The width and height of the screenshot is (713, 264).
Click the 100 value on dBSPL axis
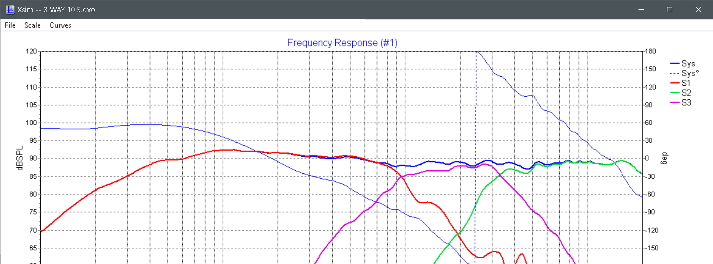coord(31,123)
